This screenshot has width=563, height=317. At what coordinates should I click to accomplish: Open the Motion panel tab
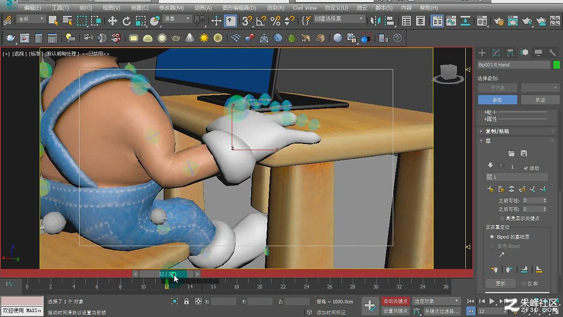[524, 53]
